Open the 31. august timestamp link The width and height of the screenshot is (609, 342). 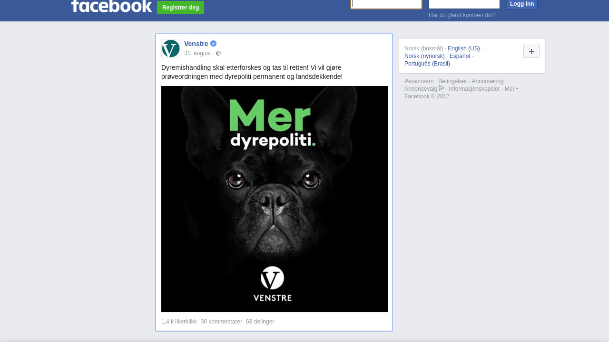pyautogui.click(x=197, y=53)
